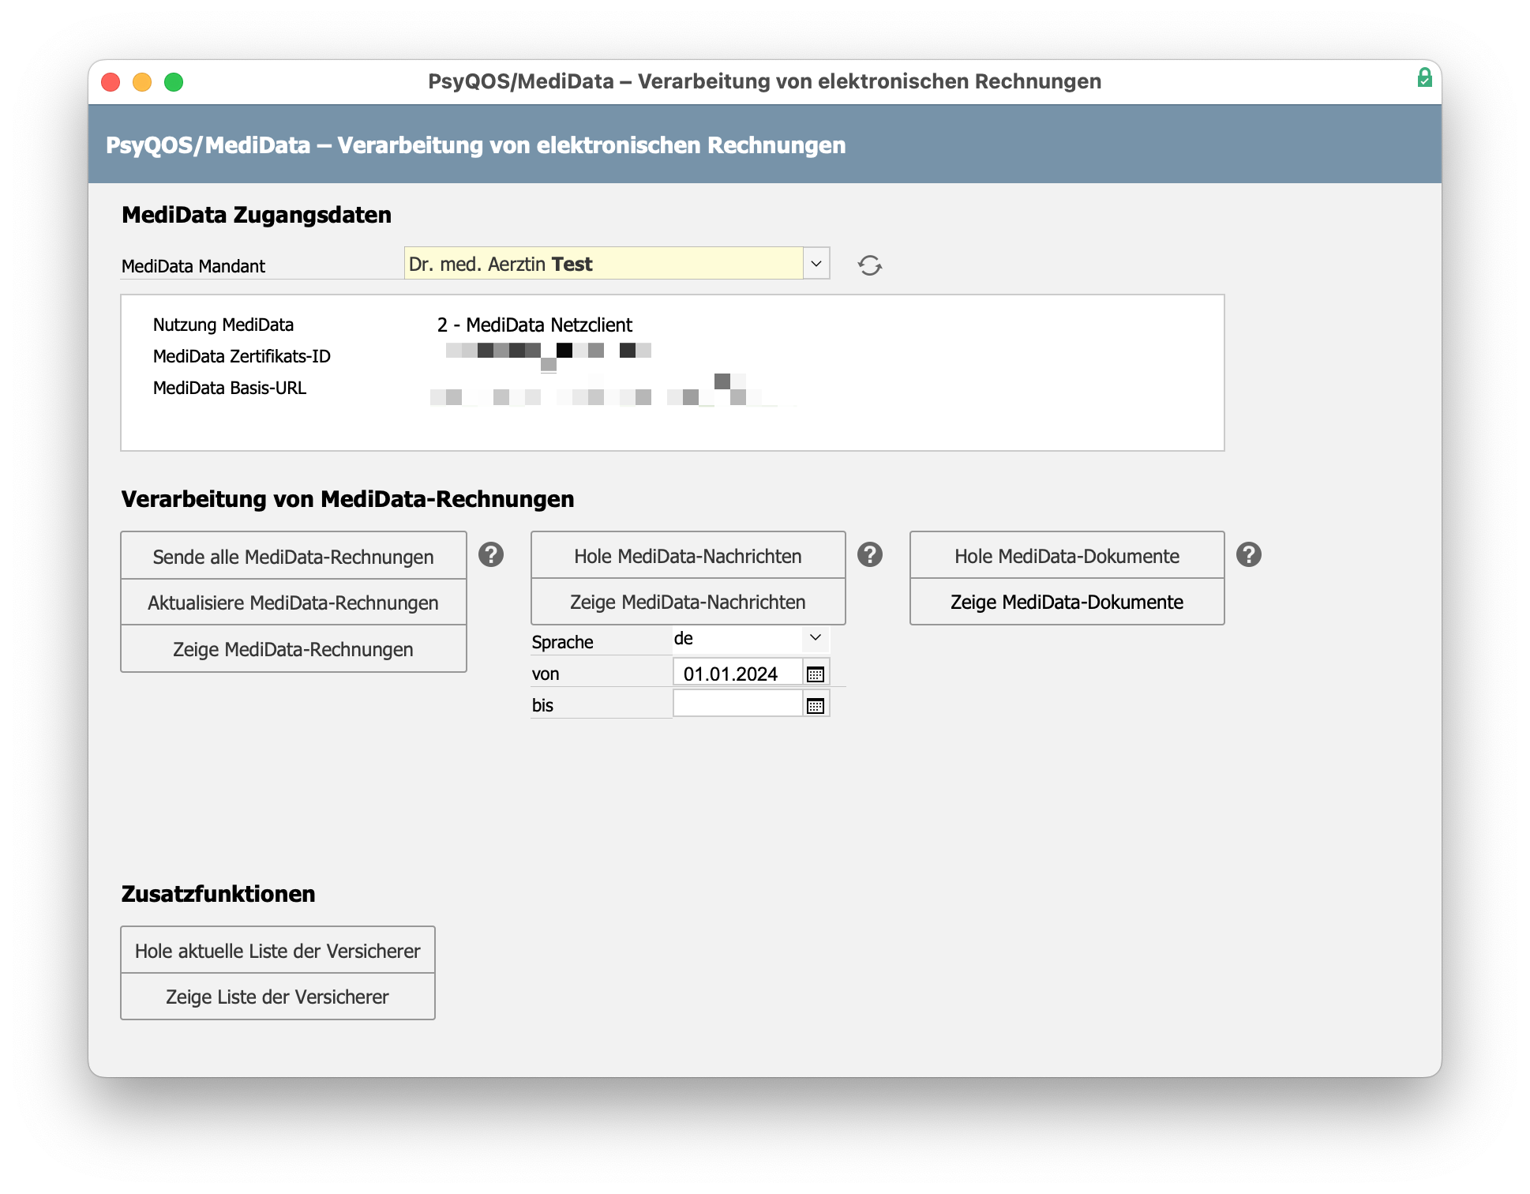Minimize the window with yellow button
The width and height of the screenshot is (1530, 1194).
pyautogui.click(x=142, y=82)
